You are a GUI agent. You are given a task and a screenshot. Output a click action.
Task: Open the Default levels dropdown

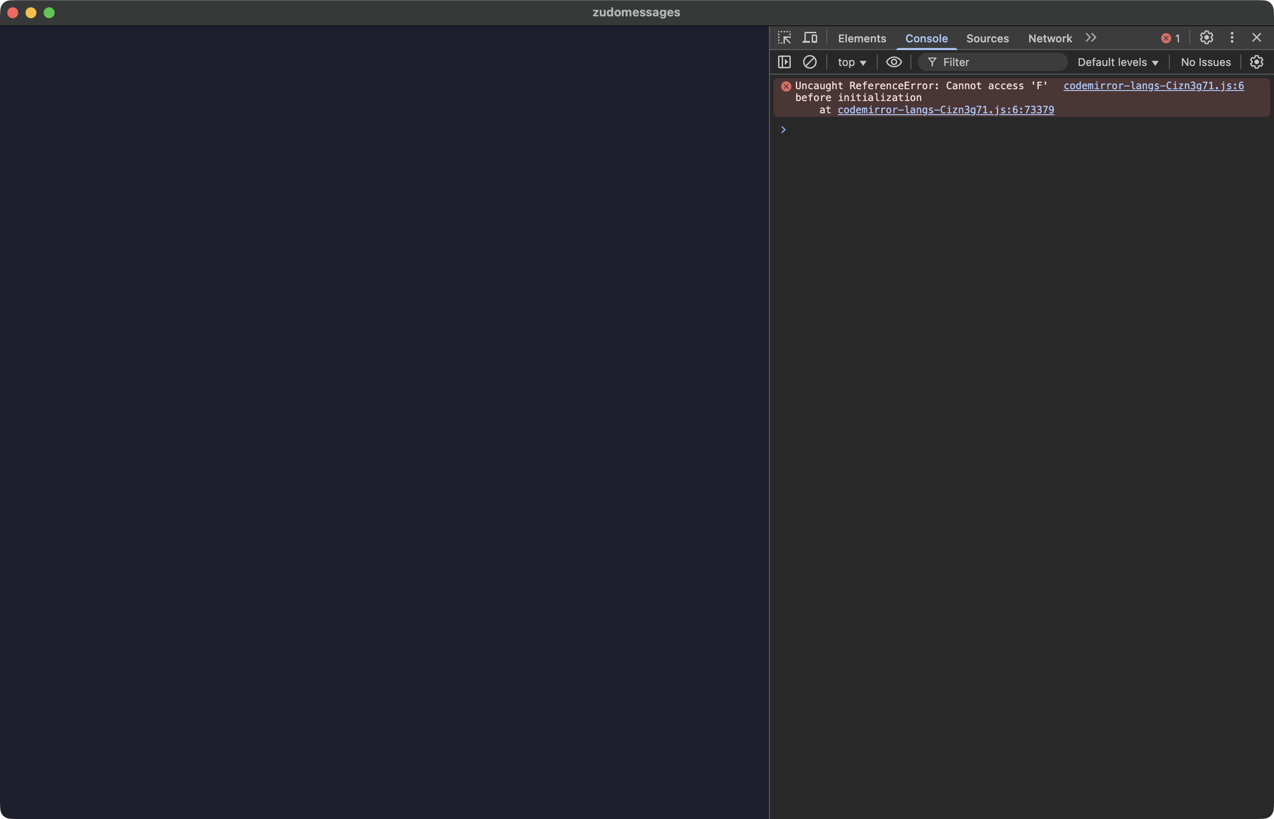pyautogui.click(x=1117, y=62)
